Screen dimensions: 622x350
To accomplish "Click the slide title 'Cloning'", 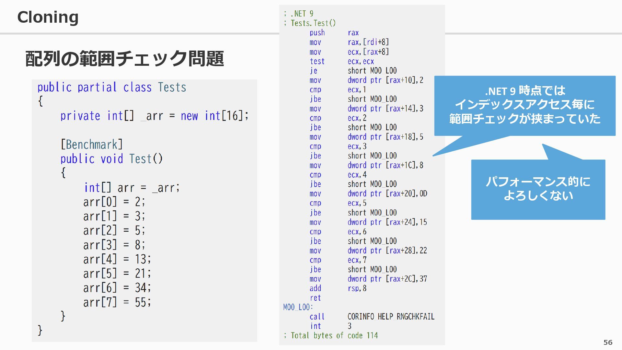I will click(x=48, y=17).
